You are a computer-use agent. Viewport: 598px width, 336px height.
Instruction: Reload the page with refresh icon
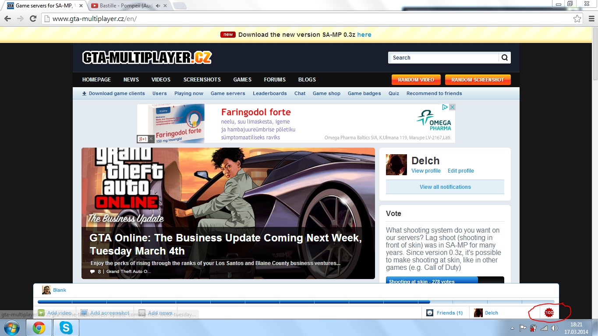click(33, 19)
